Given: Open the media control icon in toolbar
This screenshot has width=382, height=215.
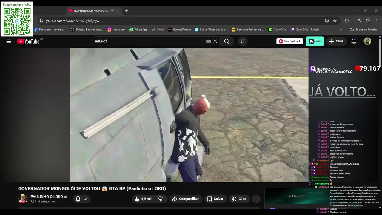Looking at the screenshot, I should pyautogui.click(x=359, y=21).
